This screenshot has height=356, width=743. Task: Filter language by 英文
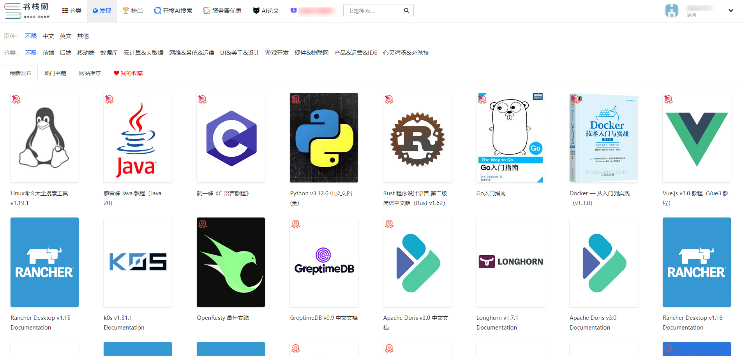point(65,36)
